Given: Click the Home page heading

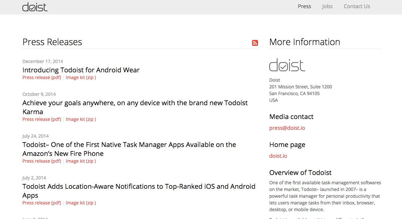Looking at the screenshot, I should point(287,145).
